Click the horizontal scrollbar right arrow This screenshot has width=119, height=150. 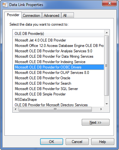tap(101, 109)
